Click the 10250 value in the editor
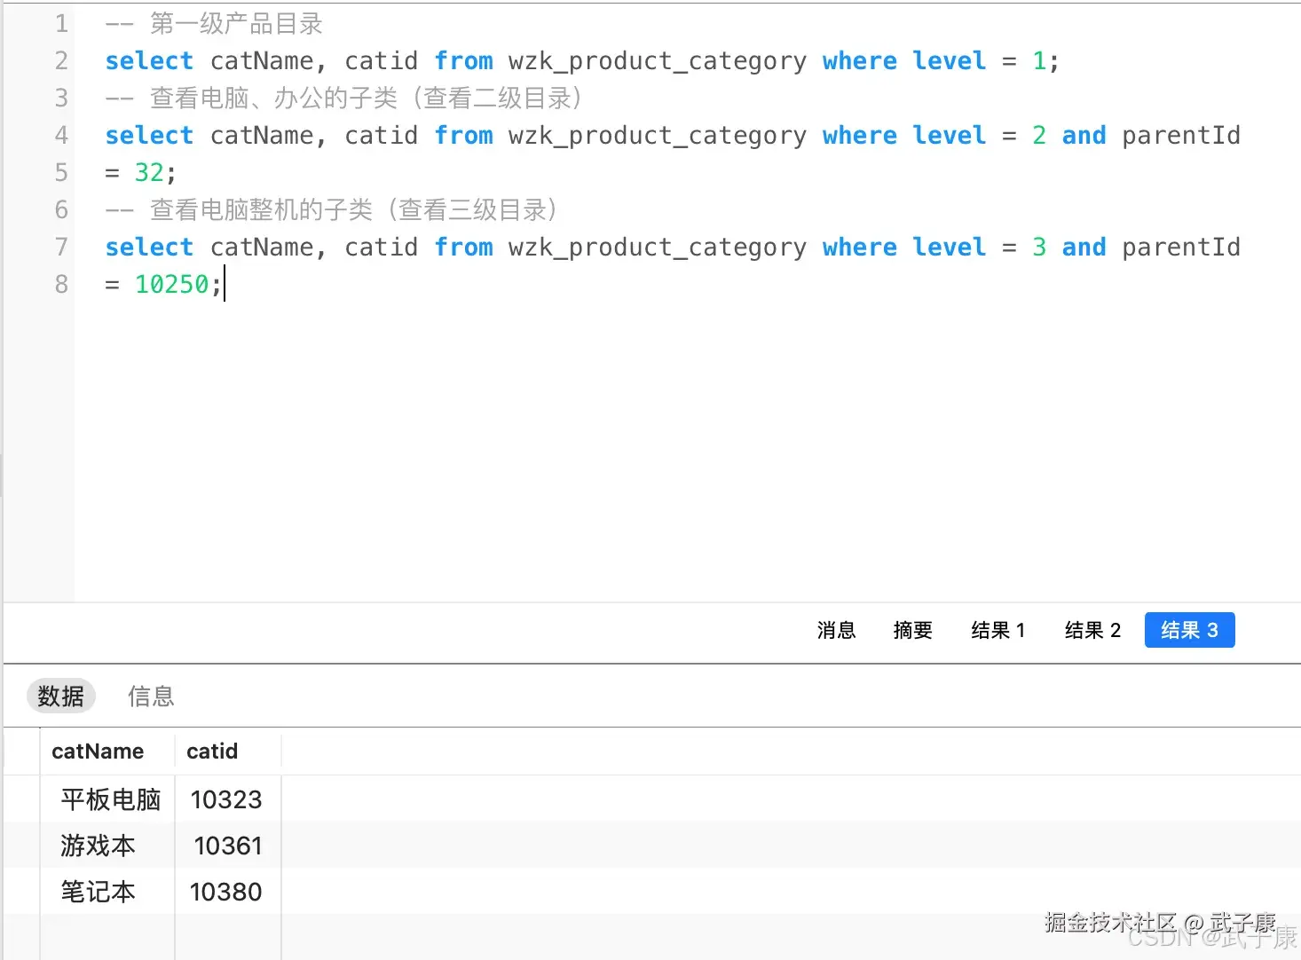Viewport: 1301px width, 960px height. [x=171, y=284]
